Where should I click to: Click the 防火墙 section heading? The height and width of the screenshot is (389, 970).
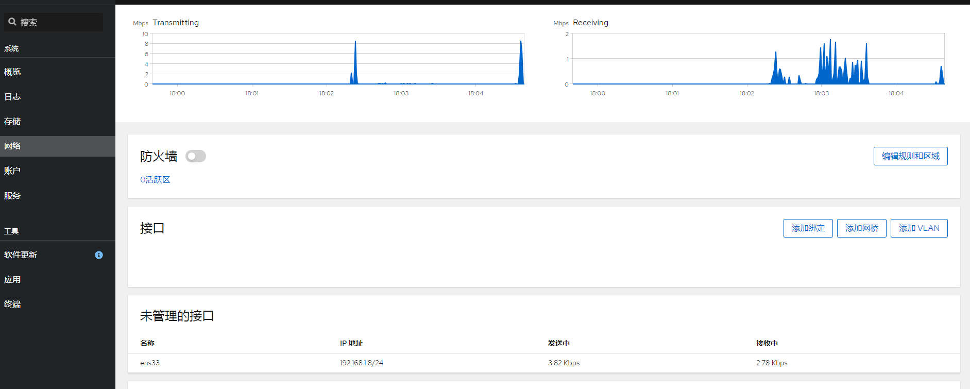(x=159, y=156)
